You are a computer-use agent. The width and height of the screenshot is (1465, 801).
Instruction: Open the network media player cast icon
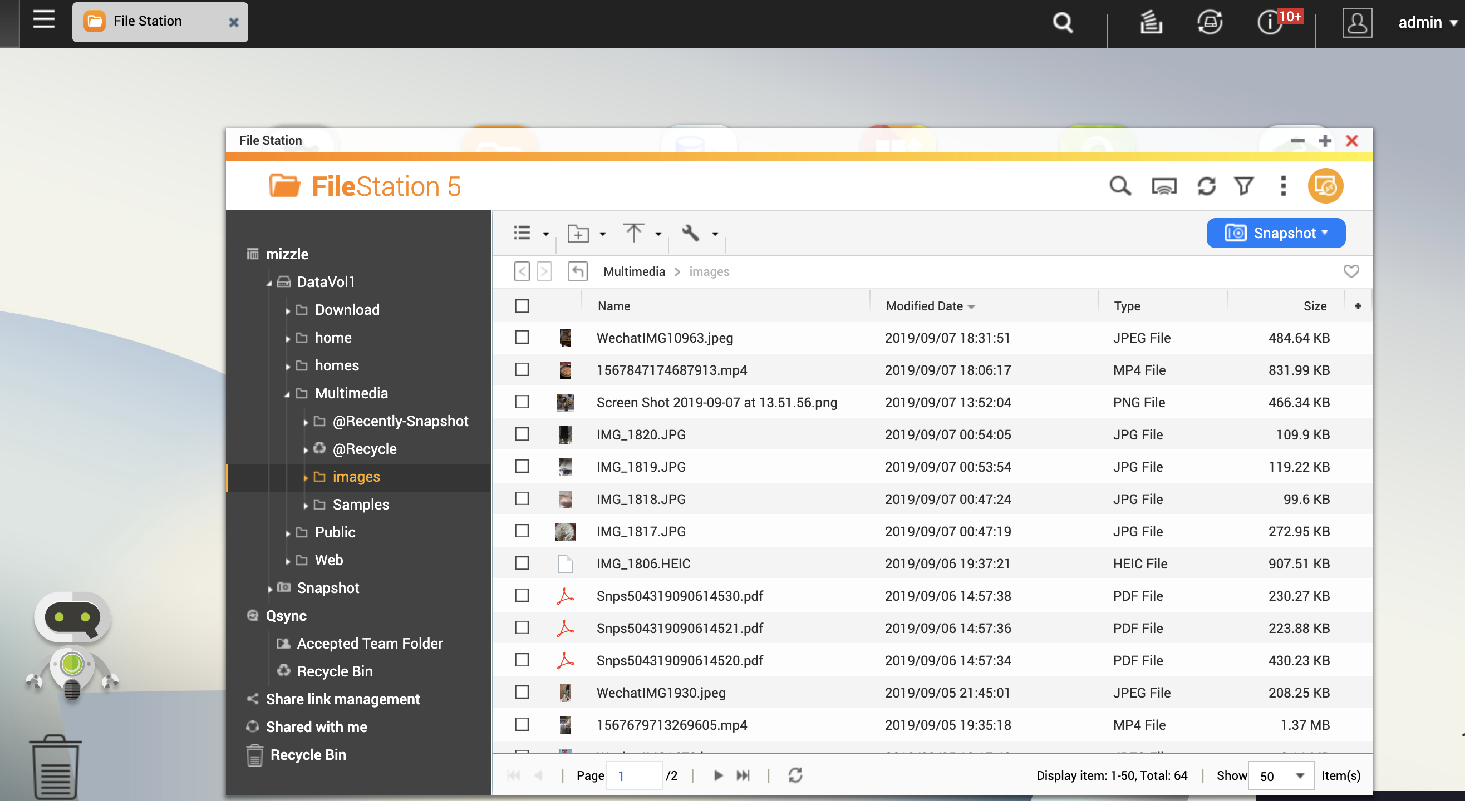[x=1163, y=186]
